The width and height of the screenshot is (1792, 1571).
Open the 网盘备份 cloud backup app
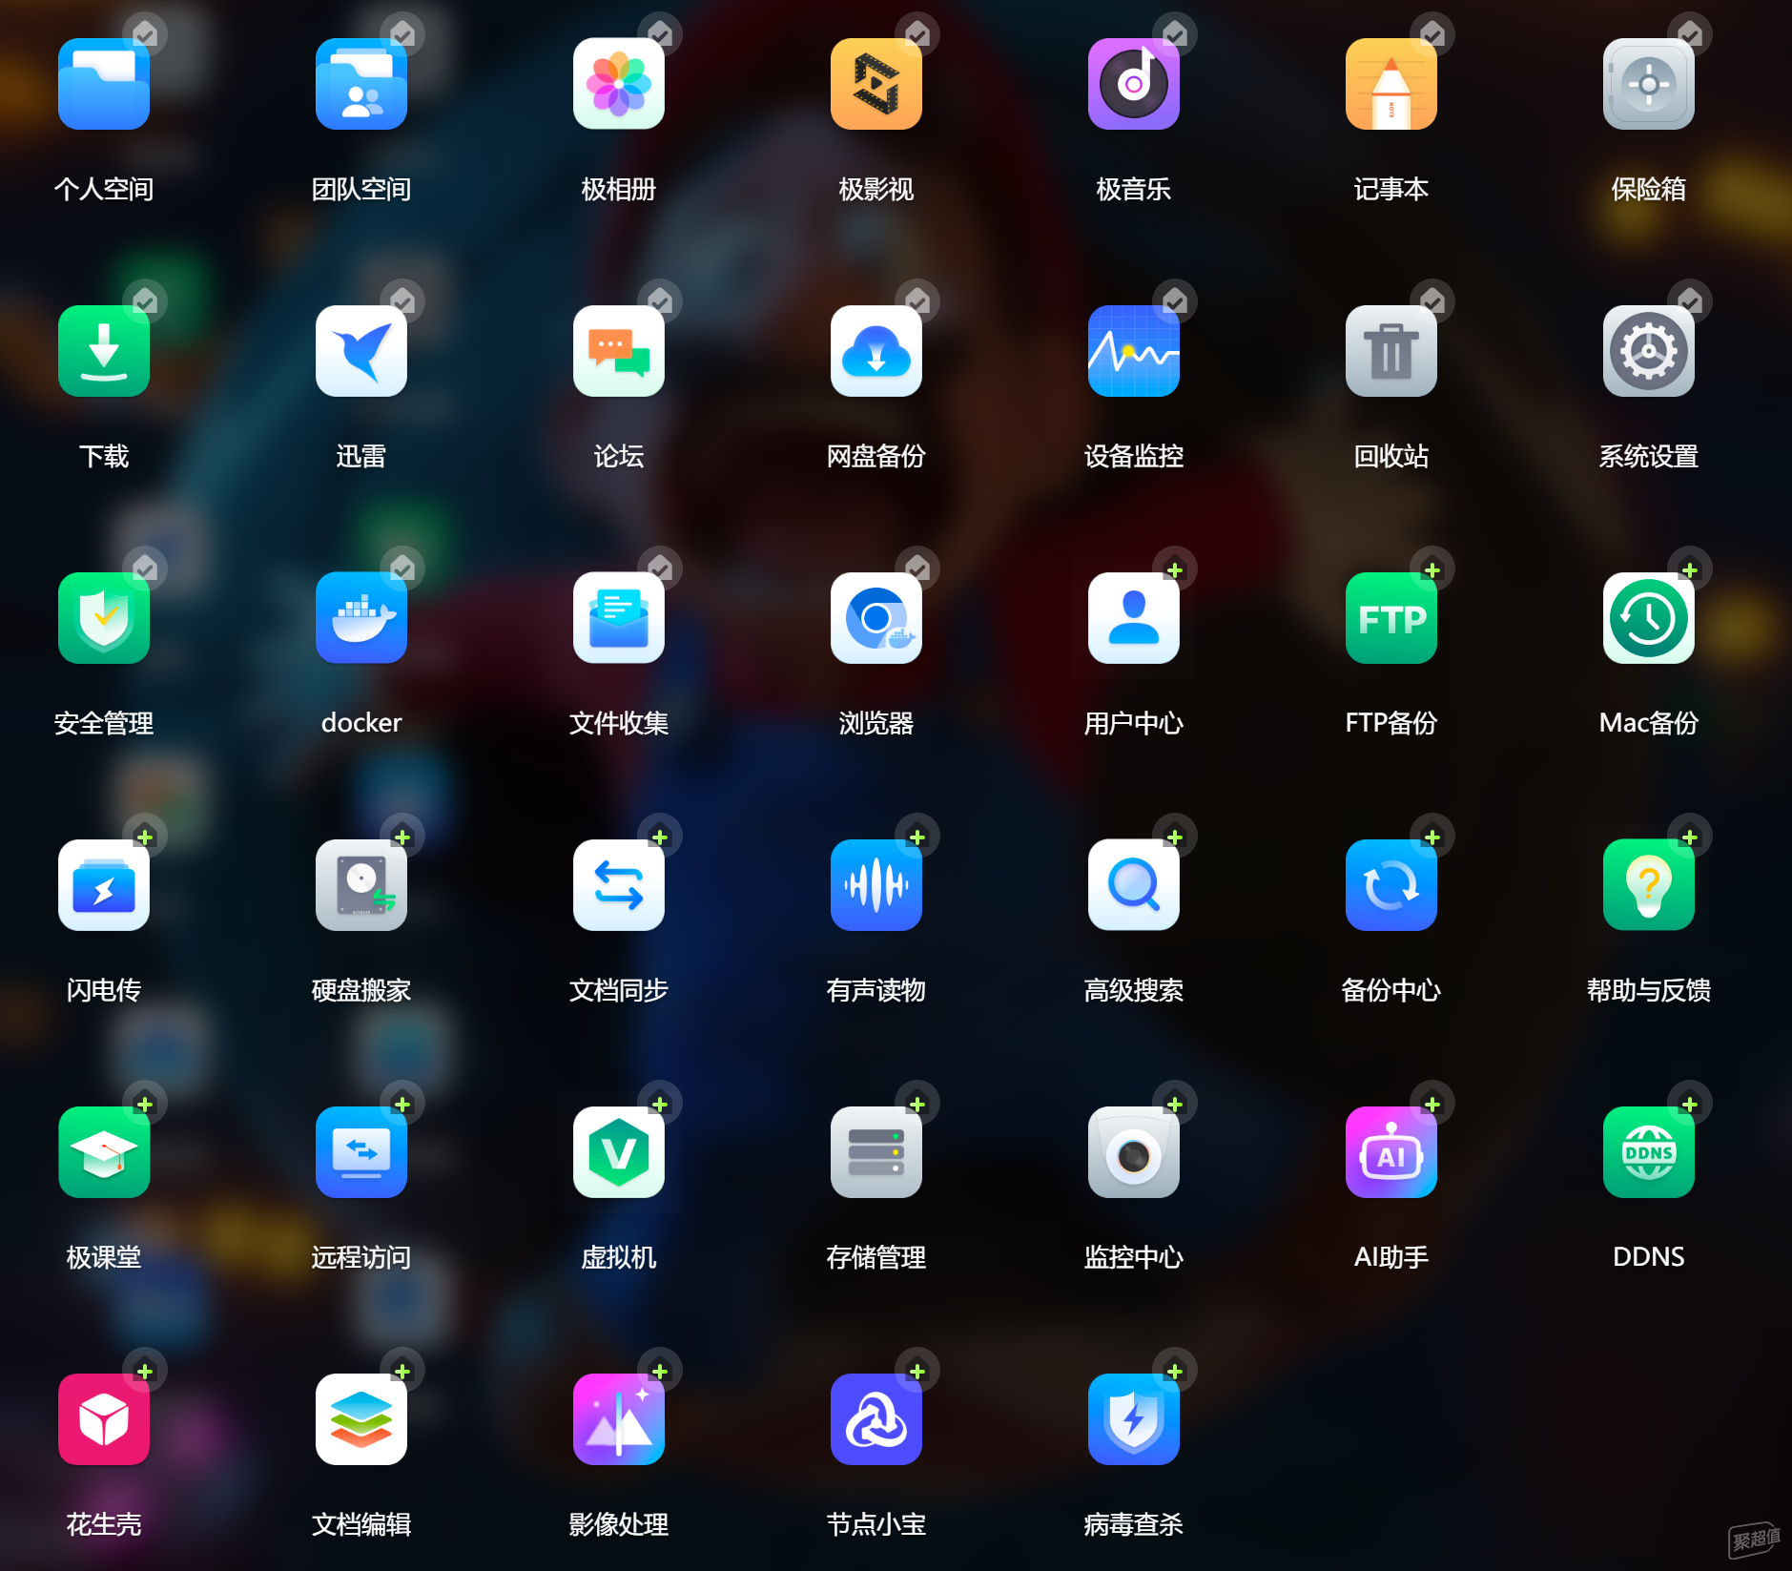(x=876, y=351)
